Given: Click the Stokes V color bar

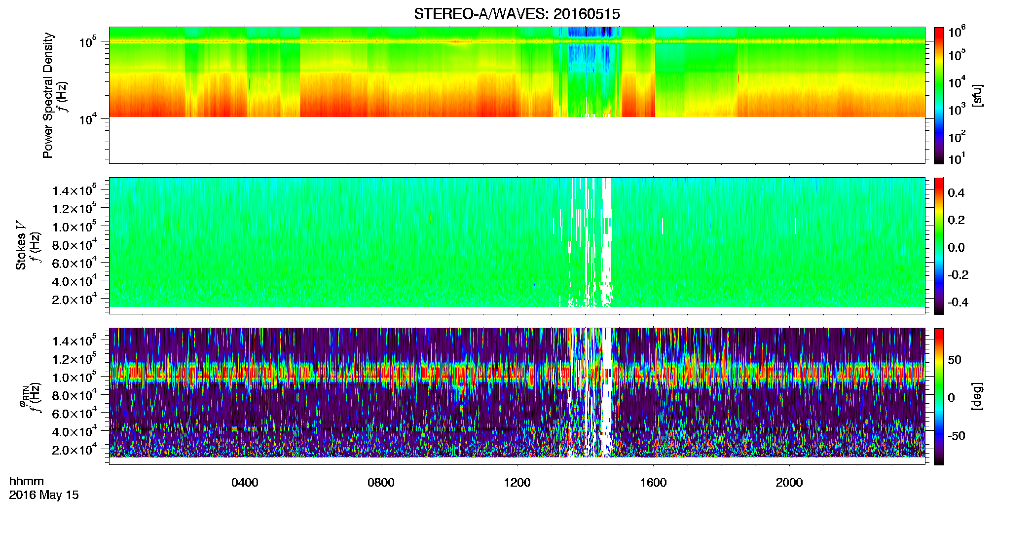Looking at the screenshot, I should [x=939, y=246].
